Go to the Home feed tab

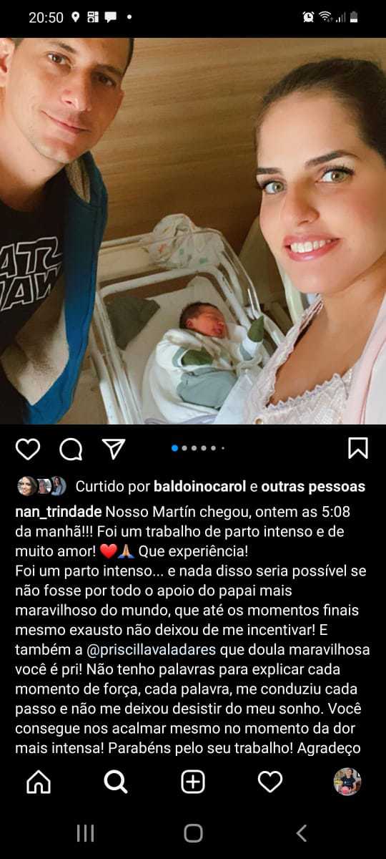click(39, 782)
